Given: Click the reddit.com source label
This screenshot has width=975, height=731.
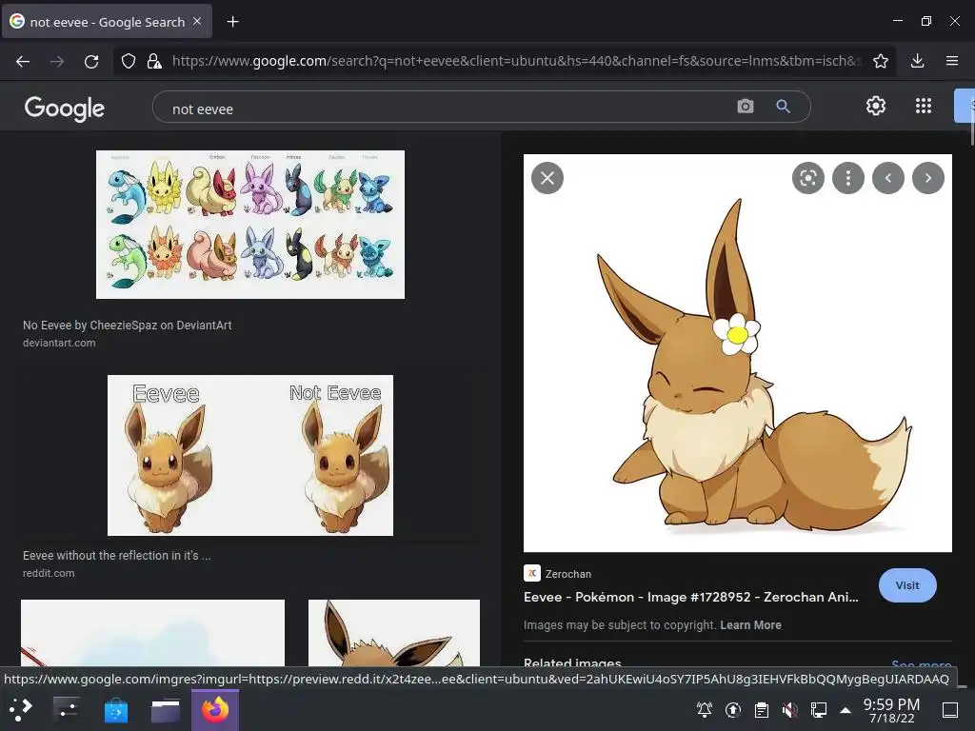Looking at the screenshot, I should 49,573.
